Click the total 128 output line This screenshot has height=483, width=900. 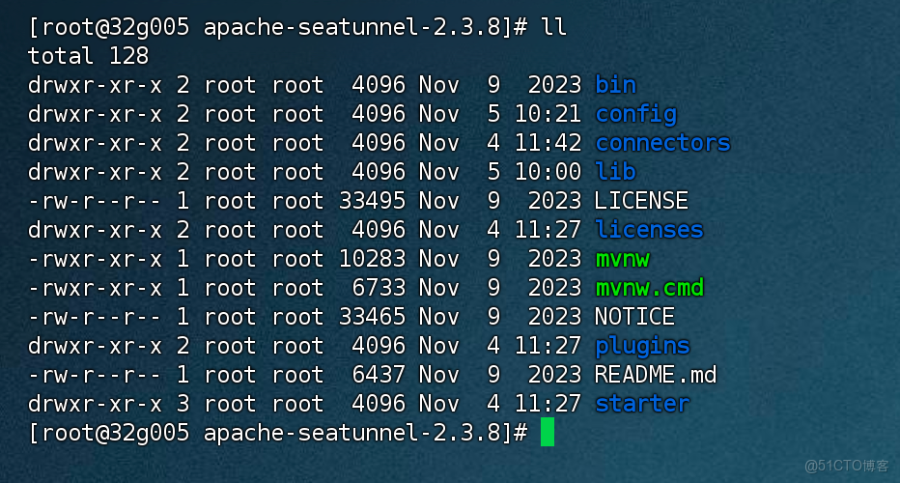[x=88, y=56]
